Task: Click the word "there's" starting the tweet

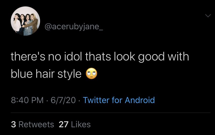Action: click(x=28, y=56)
